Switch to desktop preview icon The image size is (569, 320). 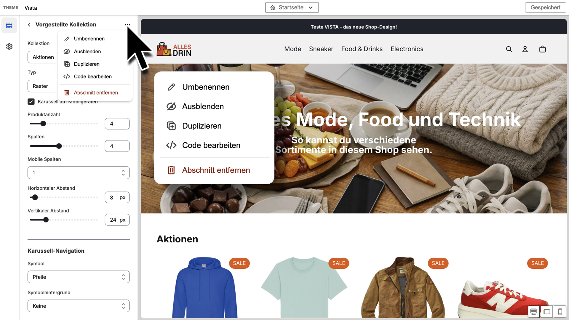point(533,311)
